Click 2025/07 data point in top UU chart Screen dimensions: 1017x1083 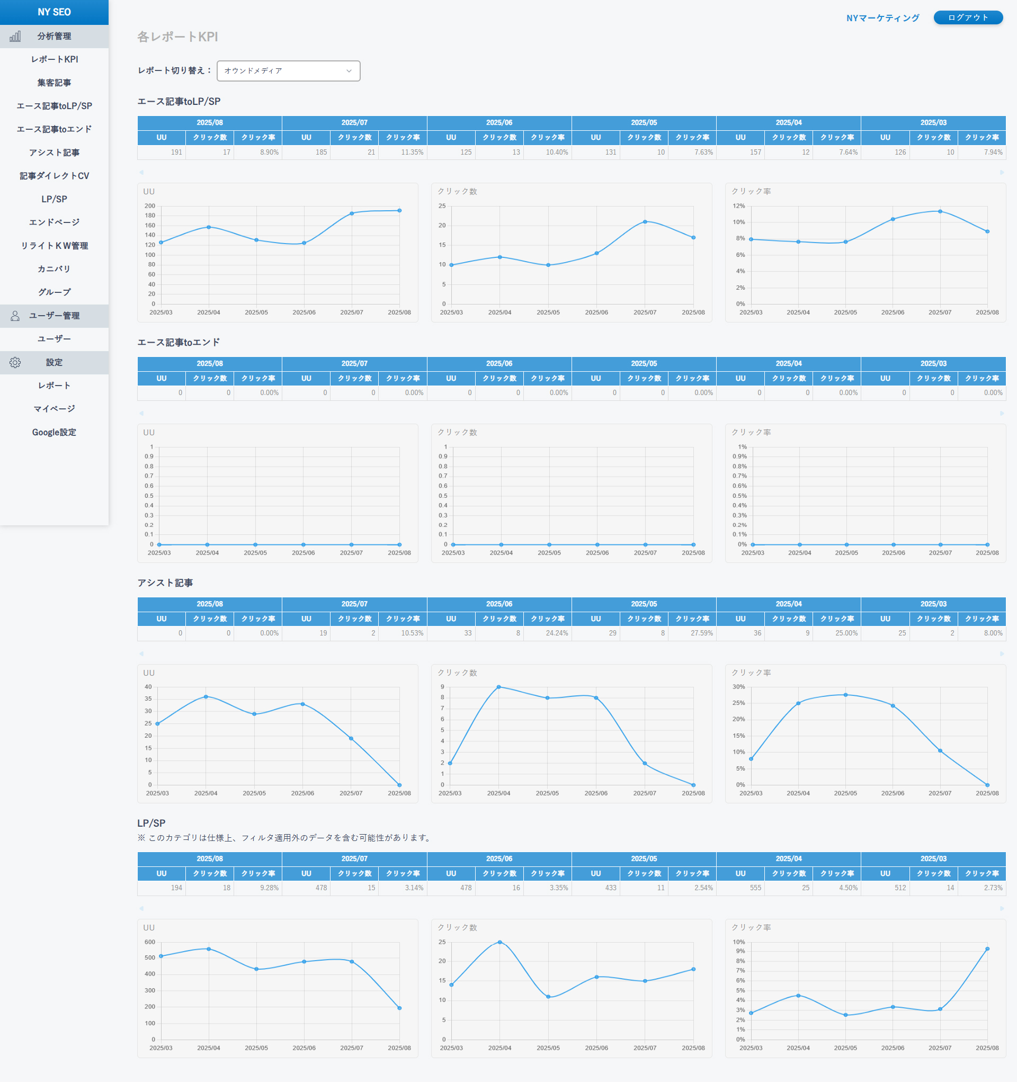coord(352,213)
